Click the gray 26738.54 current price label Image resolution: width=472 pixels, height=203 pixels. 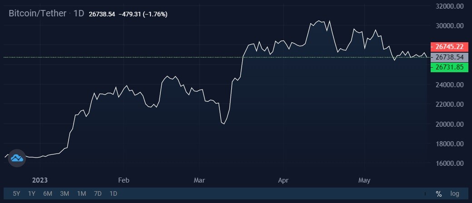(449, 57)
